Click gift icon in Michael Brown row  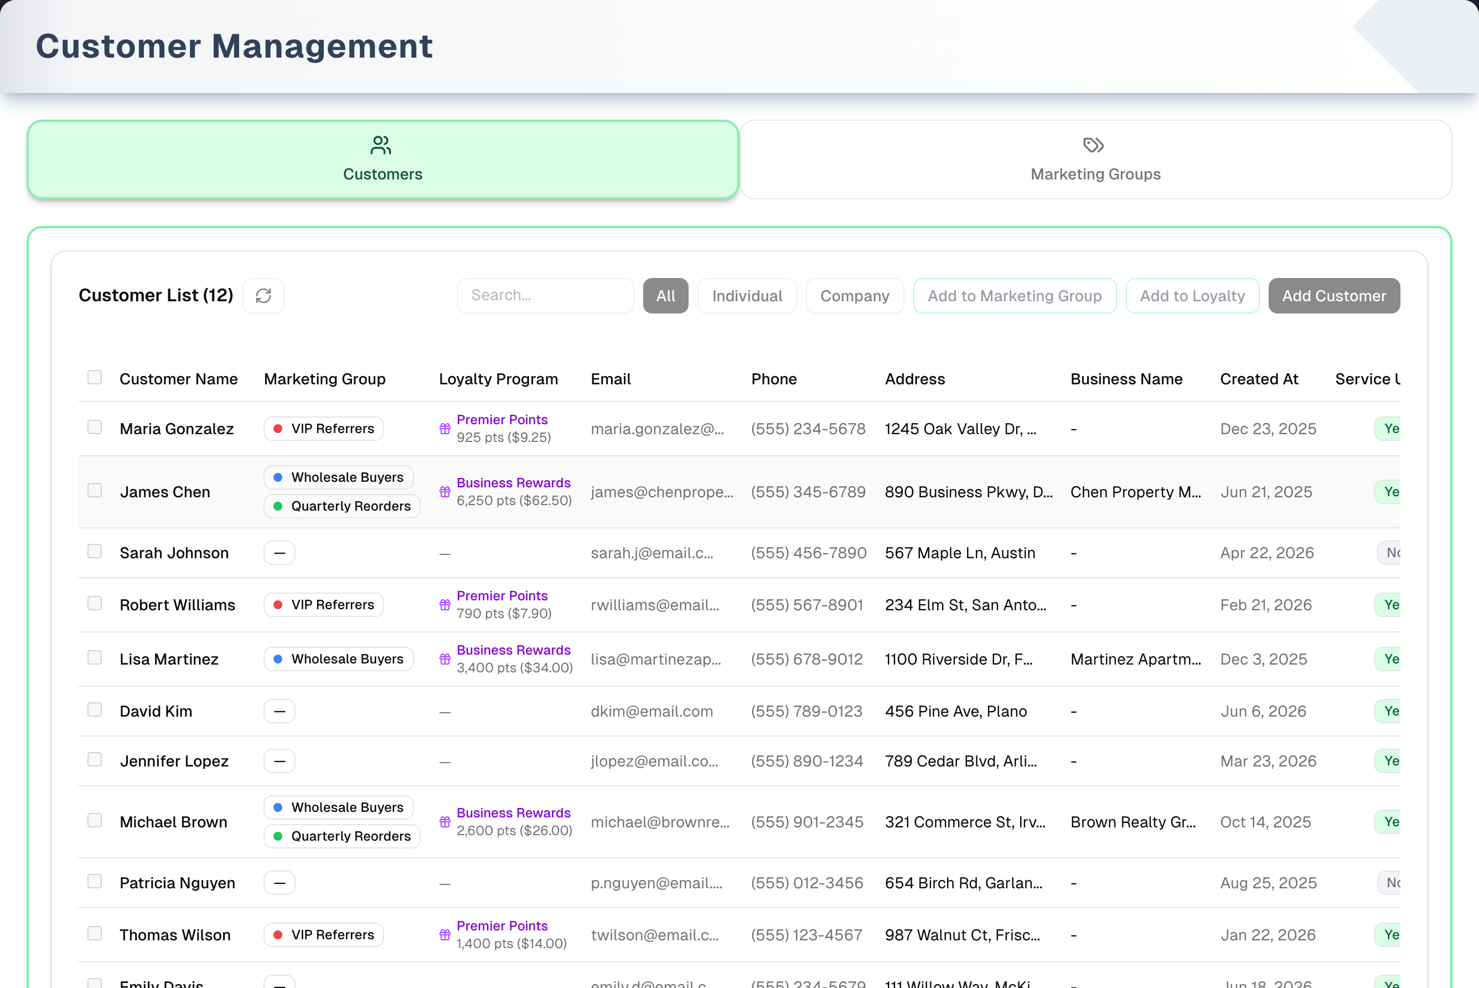coord(445,822)
